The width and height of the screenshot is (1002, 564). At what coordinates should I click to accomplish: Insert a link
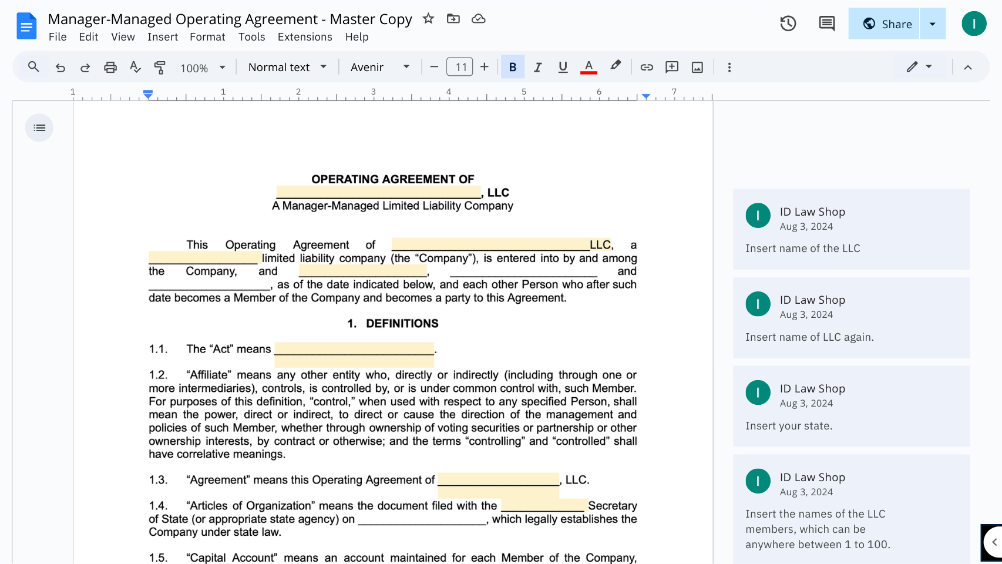647,67
